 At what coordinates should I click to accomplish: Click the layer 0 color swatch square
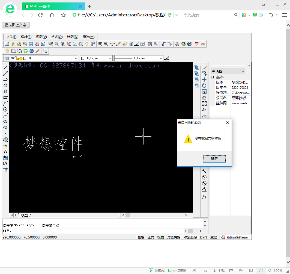click(25, 58)
